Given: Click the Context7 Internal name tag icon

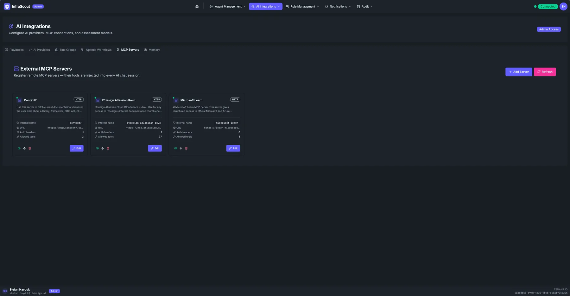Looking at the screenshot, I should (18, 123).
